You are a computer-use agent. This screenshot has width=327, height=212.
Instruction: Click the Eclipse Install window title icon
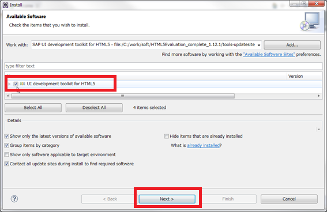tap(5, 5)
